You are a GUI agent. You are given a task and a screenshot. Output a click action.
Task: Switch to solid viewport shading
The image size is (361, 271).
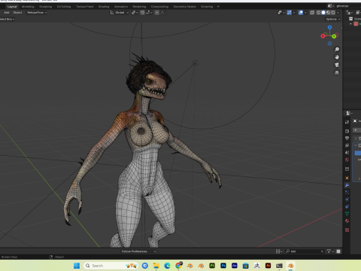pyautogui.click(x=323, y=13)
